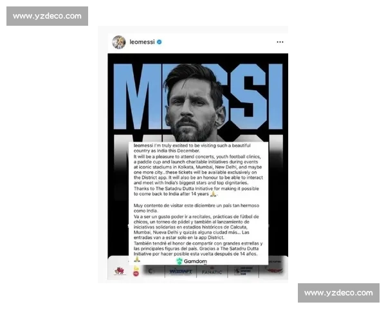Click the Gamdom brand text
Screen dimensions: 386x309
tap(195, 261)
